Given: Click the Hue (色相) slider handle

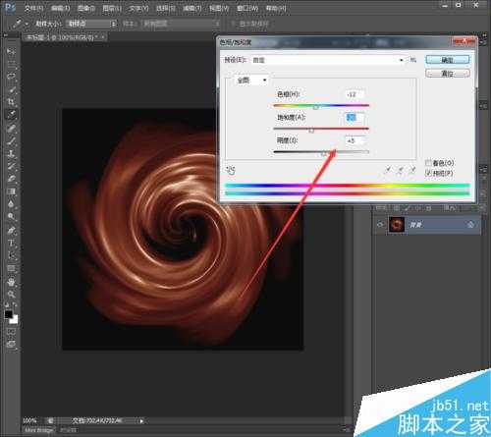Looking at the screenshot, I should click(x=316, y=107).
